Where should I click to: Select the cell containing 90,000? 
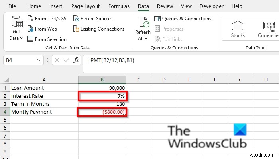[x=102, y=88]
